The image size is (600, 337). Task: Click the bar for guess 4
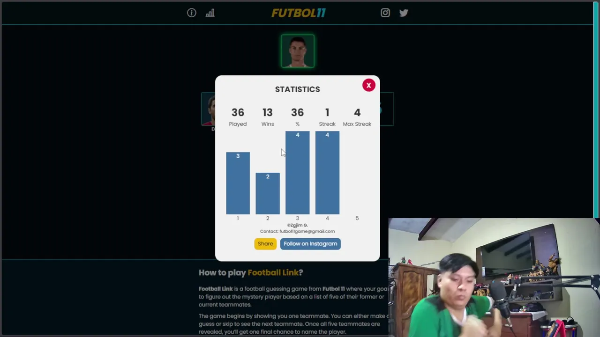coord(327,173)
